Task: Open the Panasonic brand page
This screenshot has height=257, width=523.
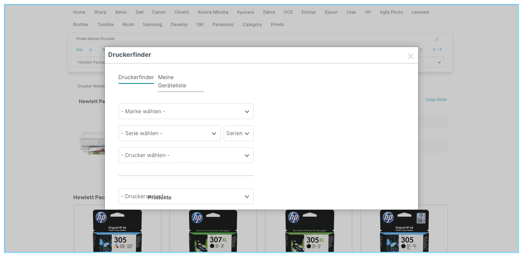Action: click(x=223, y=24)
